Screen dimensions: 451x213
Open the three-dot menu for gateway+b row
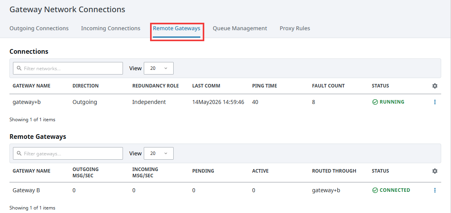434,102
